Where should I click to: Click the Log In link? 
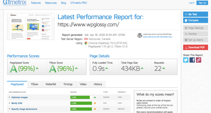192,3
